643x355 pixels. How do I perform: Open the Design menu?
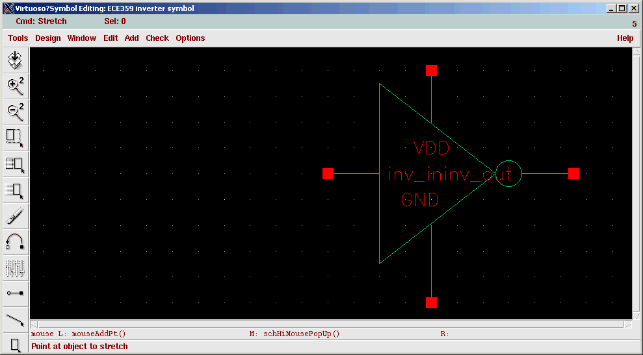click(48, 38)
